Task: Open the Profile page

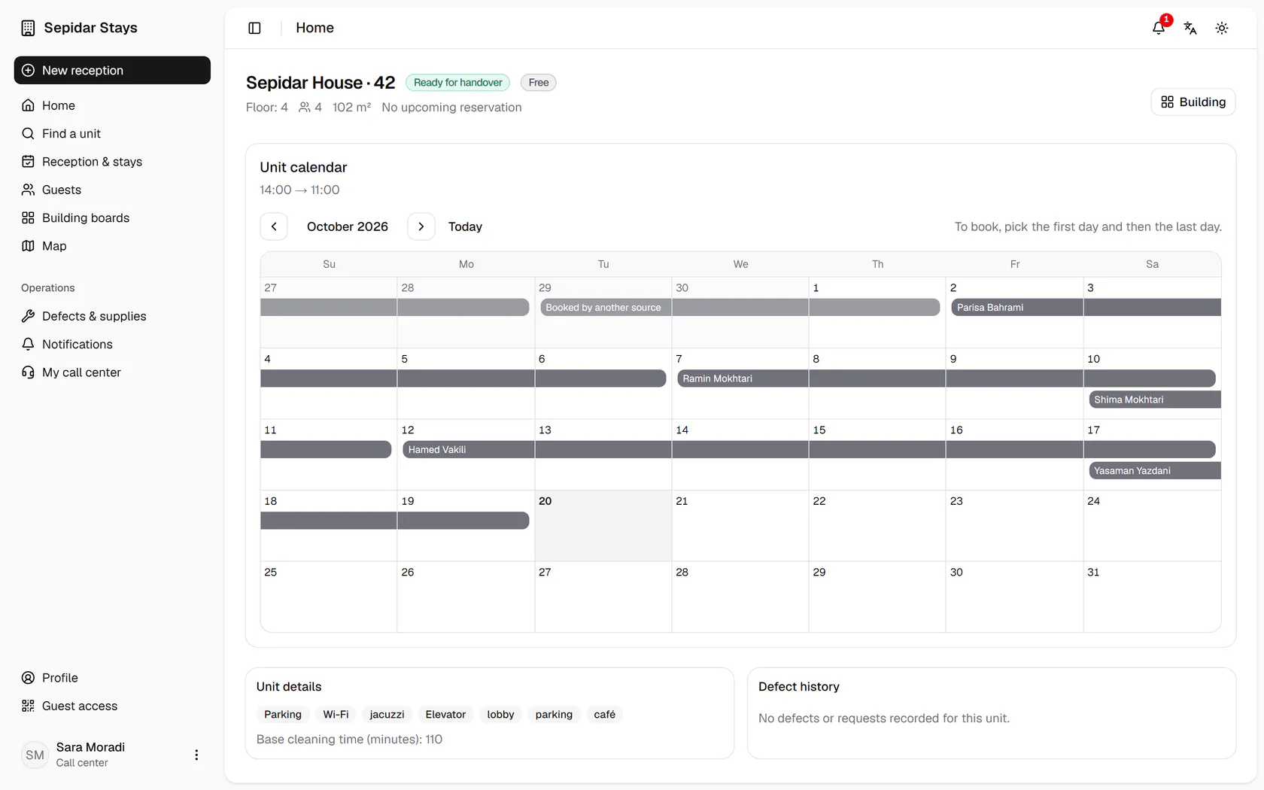Action: (x=112, y=678)
